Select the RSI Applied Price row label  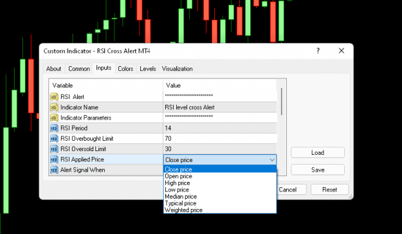click(82, 159)
